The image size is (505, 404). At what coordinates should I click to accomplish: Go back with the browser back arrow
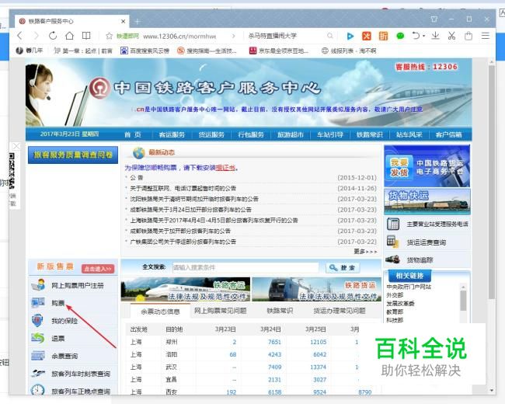19,36
